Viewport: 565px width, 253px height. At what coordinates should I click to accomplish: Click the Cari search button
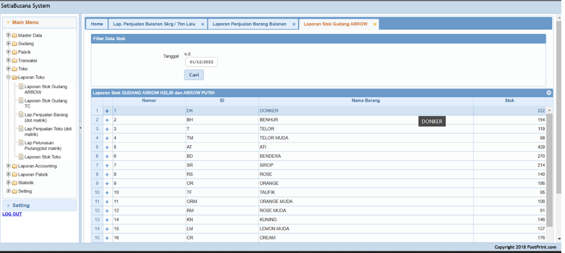click(194, 75)
